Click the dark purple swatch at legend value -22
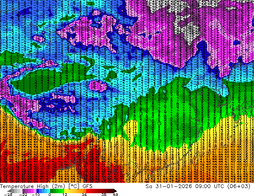Viewport: 254px width, 196px height. (x=24, y=191)
